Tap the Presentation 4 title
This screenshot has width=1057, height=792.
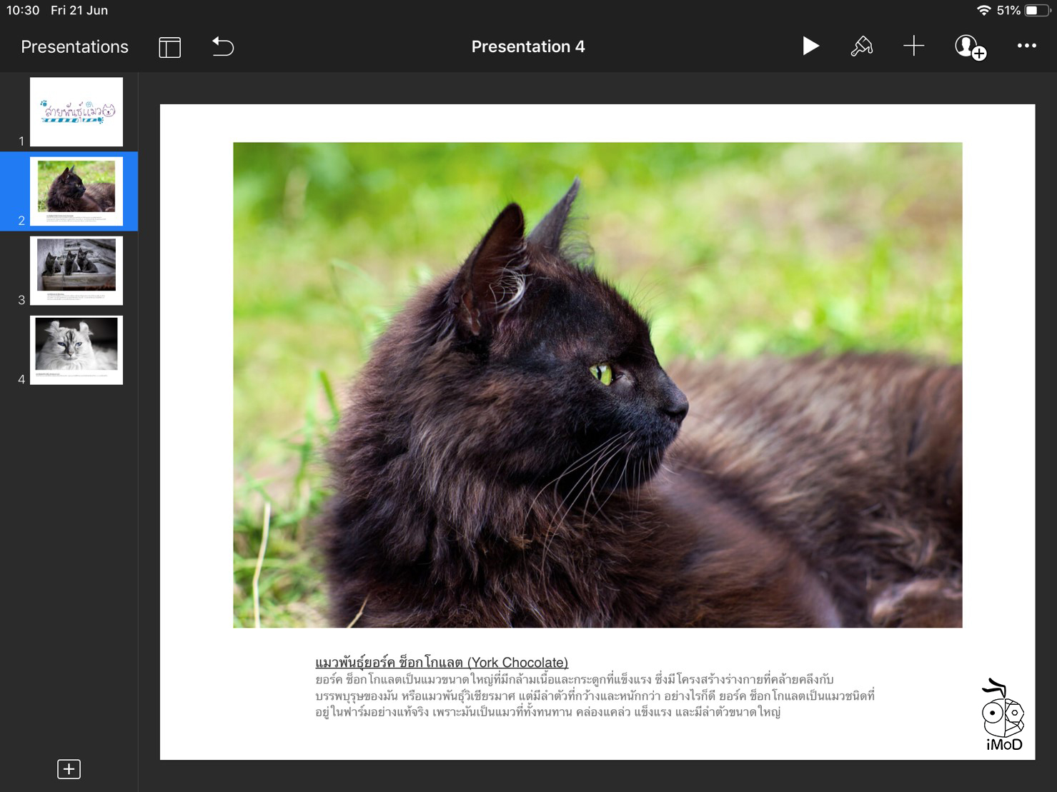coord(527,47)
